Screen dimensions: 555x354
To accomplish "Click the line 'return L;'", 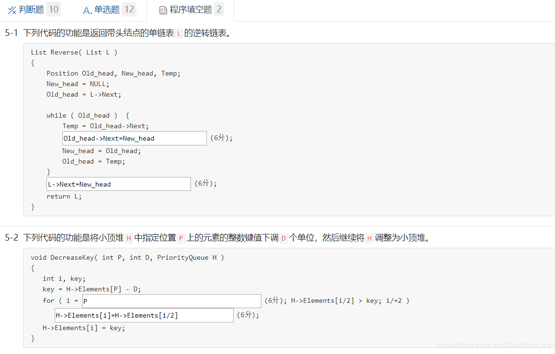I will (64, 196).
